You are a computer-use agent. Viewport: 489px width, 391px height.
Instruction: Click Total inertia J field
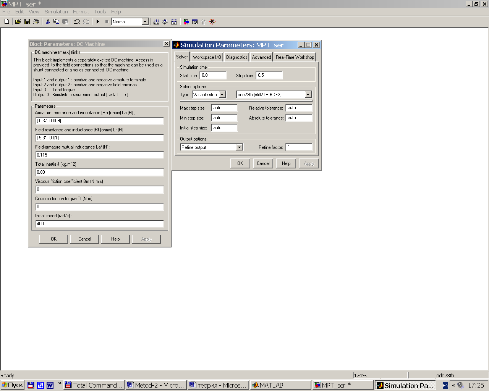tap(100, 172)
